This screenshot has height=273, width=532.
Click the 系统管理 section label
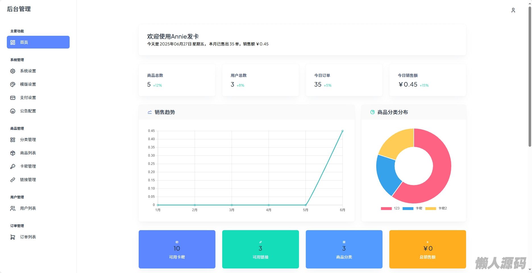pos(17,60)
